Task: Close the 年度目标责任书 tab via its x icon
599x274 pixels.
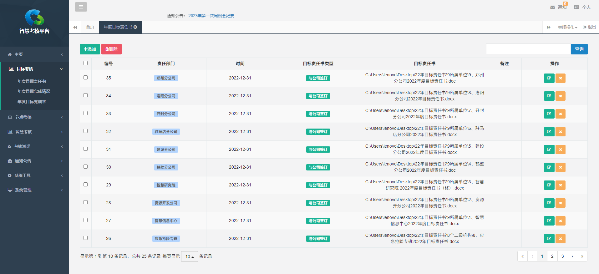Action: pyautogui.click(x=135, y=27)
